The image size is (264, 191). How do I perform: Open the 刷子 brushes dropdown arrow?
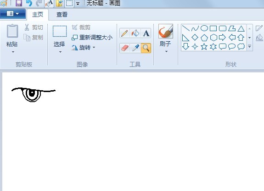[x=166, y=52]
